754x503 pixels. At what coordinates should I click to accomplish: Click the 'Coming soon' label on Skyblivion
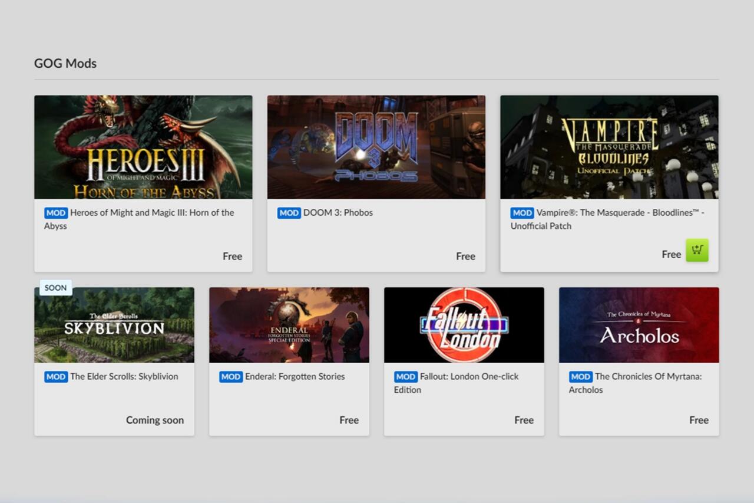tap(154, 420)
